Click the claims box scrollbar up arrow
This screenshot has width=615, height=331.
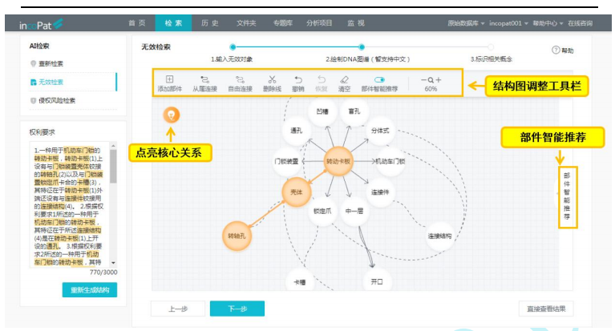tap(113, 146)
